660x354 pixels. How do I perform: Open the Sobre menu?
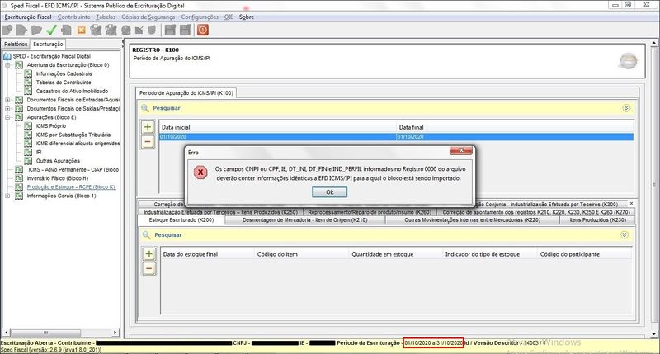(x=246, y=17)
